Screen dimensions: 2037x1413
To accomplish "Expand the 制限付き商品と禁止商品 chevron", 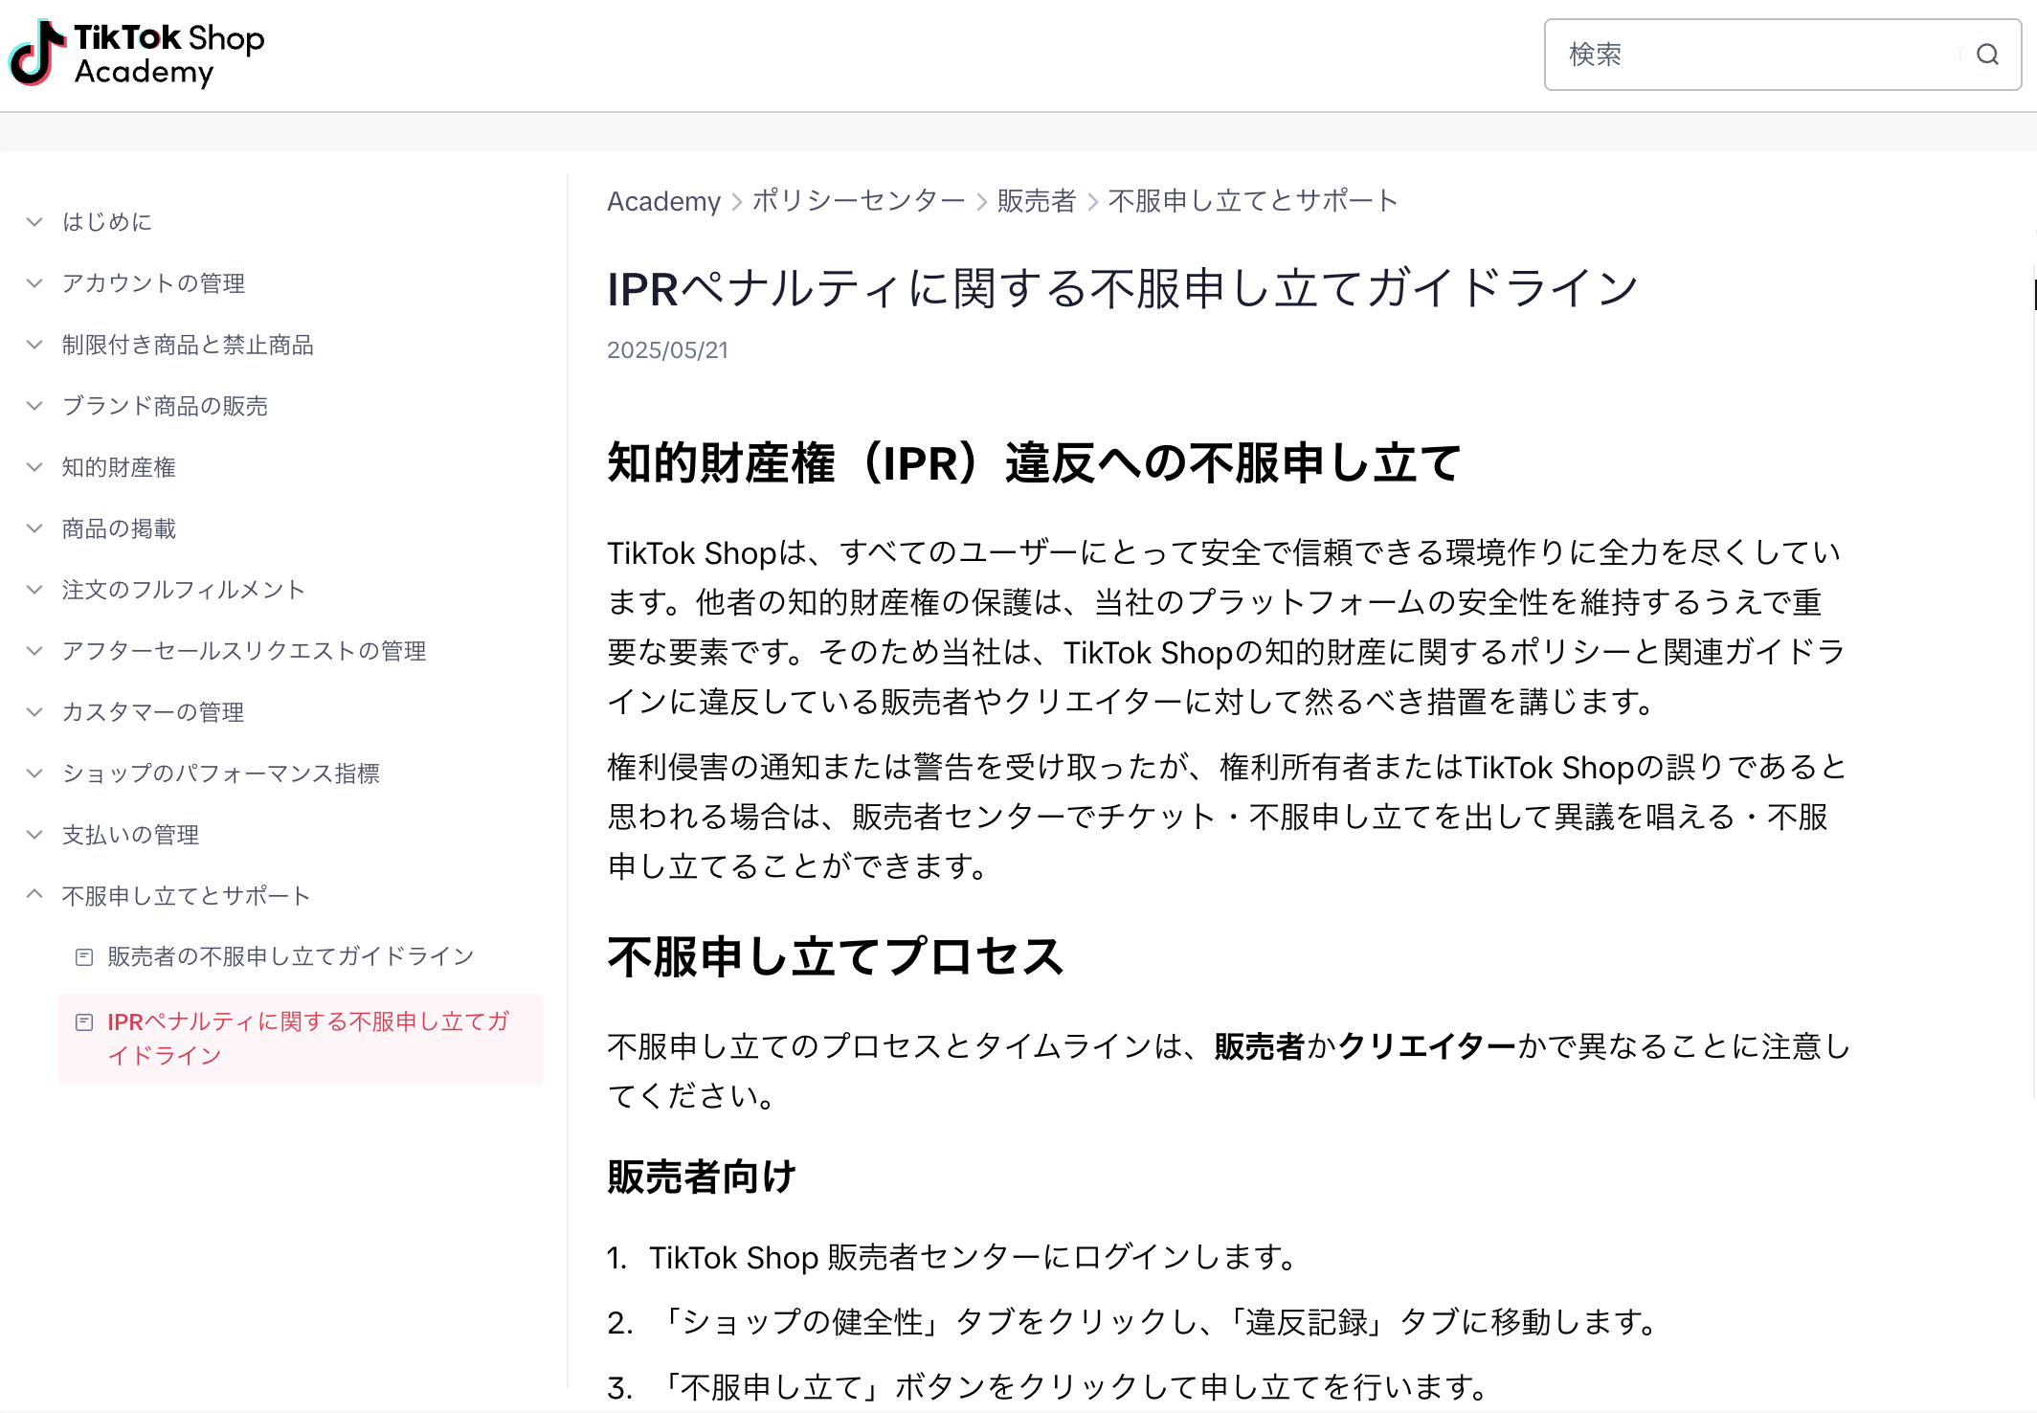I will tap(34, 344).
